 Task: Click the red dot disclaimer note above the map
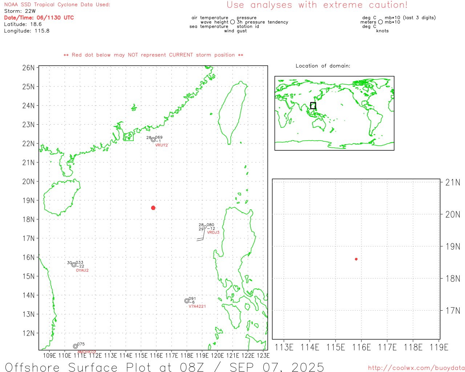(x=153, y=55)
